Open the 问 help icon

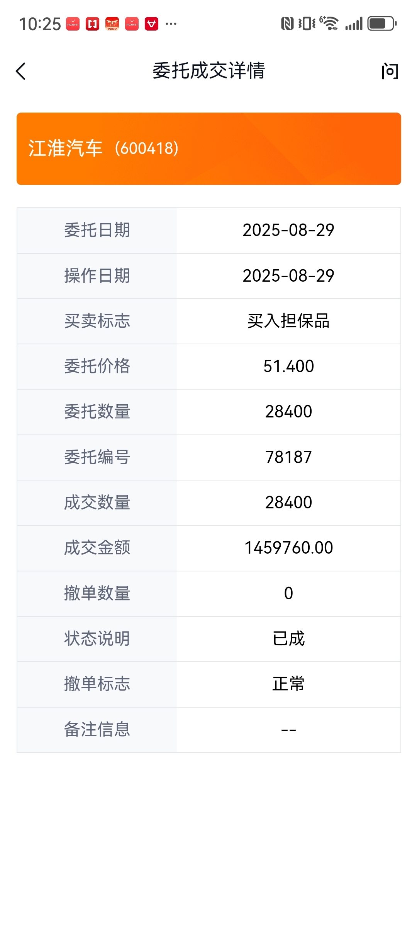[x=390, y=71]
